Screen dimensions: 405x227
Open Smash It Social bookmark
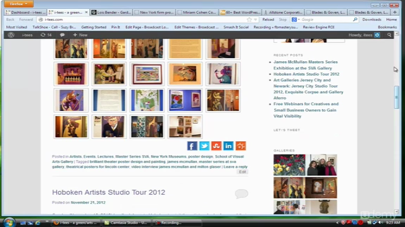coord(236,27)
